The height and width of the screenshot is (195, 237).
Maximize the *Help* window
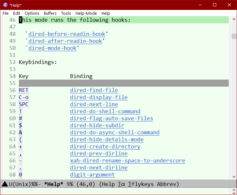[x=215, y=5]
